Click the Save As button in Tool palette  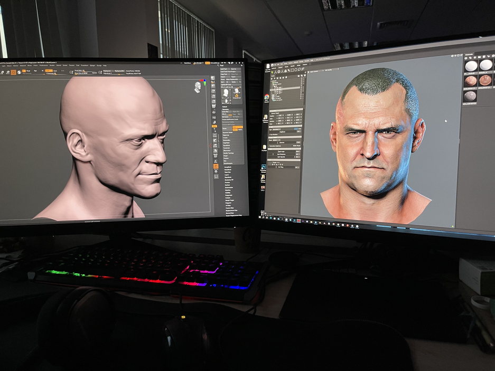coord(236,69)
